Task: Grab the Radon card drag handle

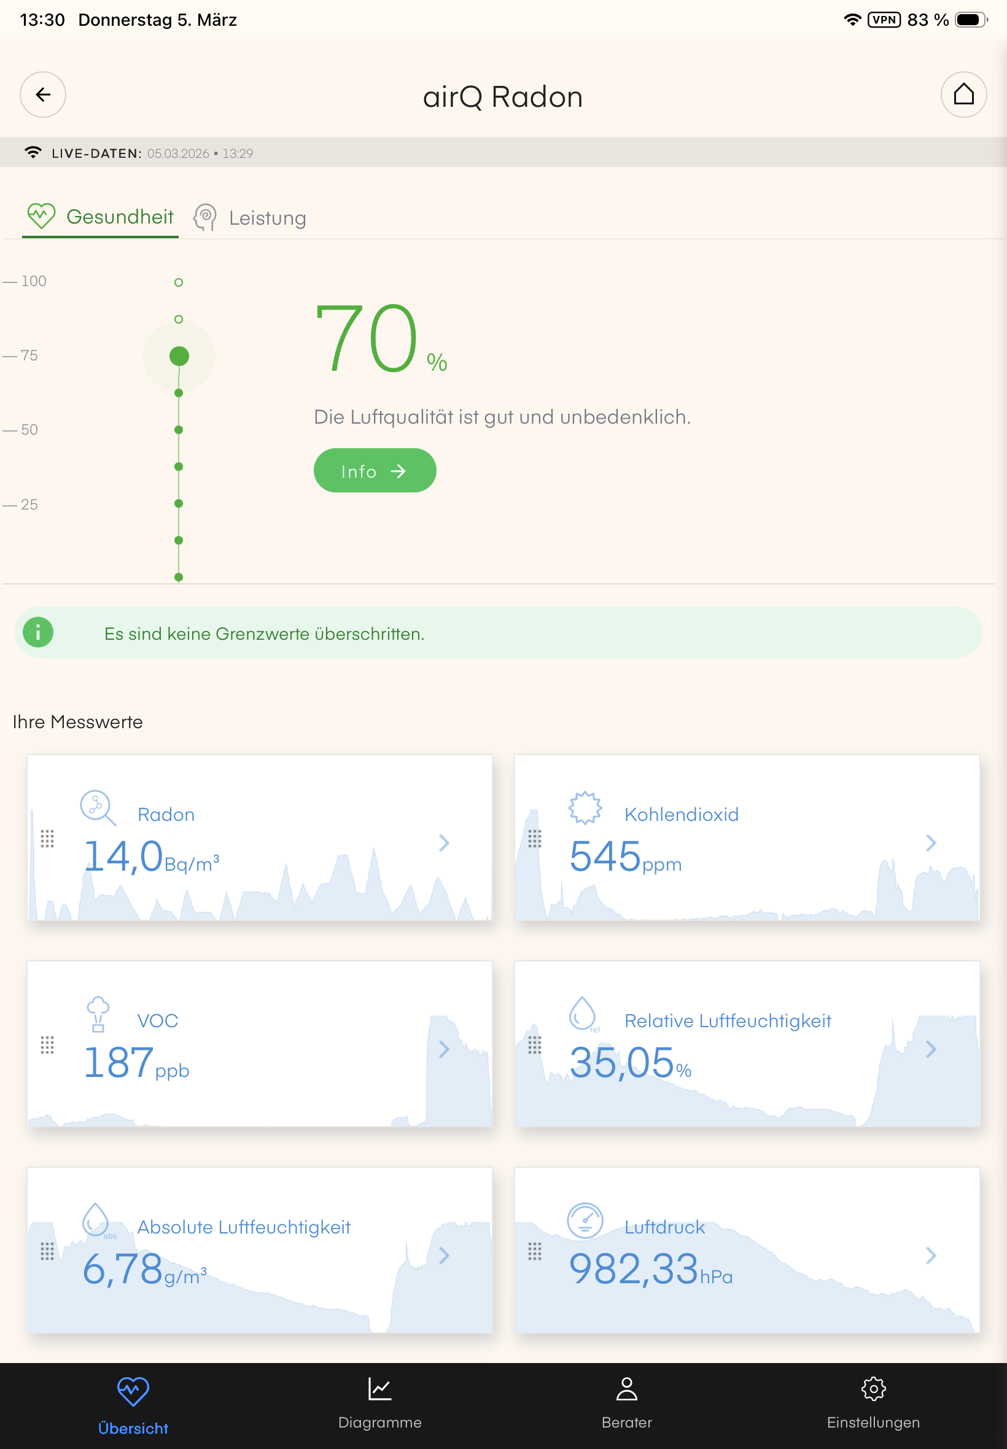Action: click(47, 838)
